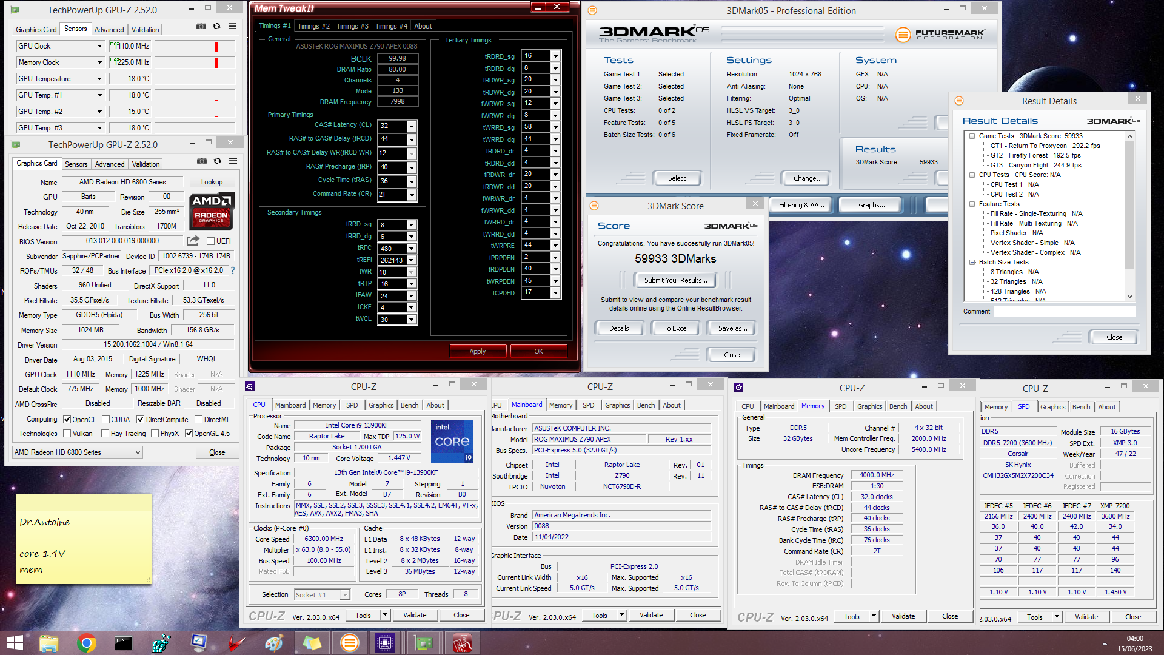Open the About tab in MemTweakIt
Image resolution: width=1164 pixels, height=655 pixels.
[423, 26]
